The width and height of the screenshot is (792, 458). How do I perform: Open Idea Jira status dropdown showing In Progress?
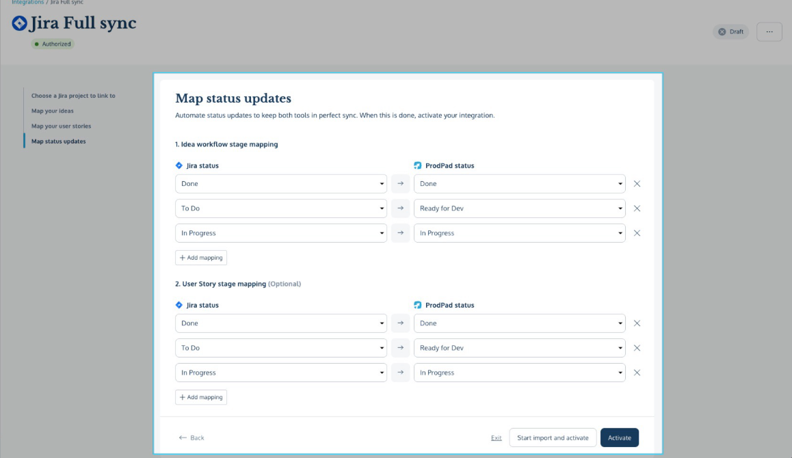[281, 233]
